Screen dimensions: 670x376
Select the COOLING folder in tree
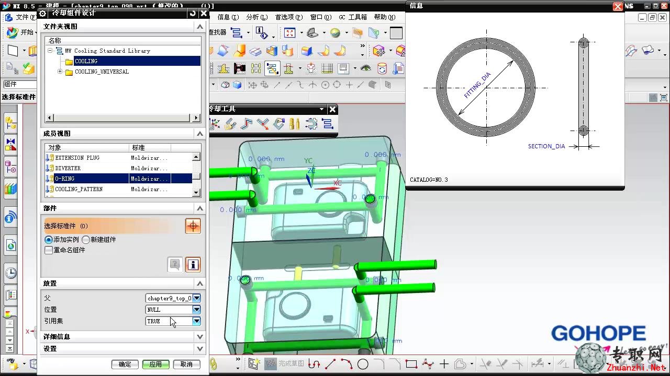(86, 61)
